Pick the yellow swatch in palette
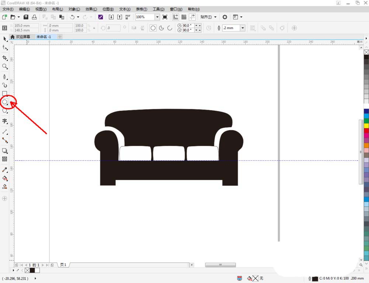This screenshot has width=369, height=283. click(366, 126)
